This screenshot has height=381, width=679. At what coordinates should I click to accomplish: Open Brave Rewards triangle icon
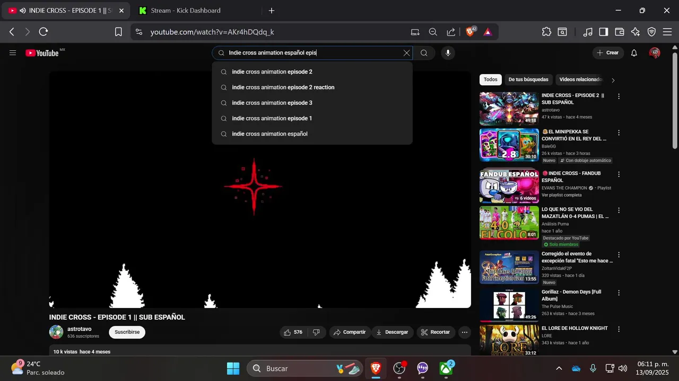[488, 32]
